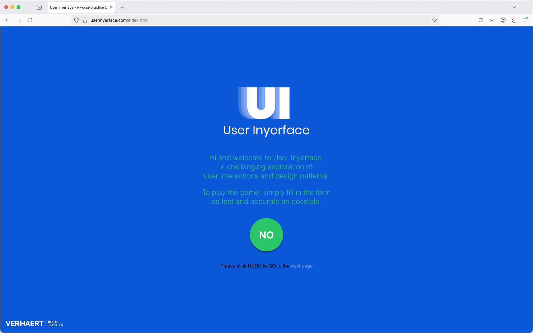Click 'To play the game' instruction text
The width and height of the screenshot is (533, 333).
click(x=266, y=197)
